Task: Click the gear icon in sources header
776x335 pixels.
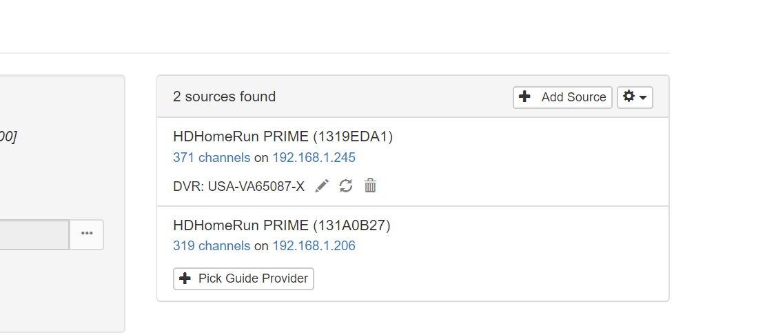Action: coord(629,97)
